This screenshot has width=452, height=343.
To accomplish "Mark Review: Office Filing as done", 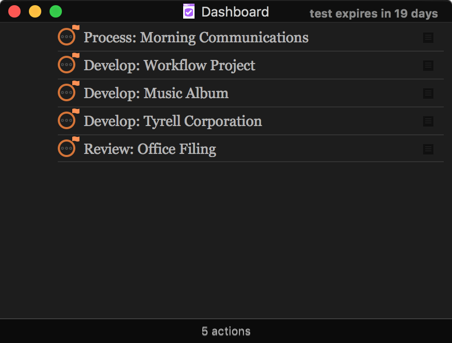I will (x=67, y=148).
